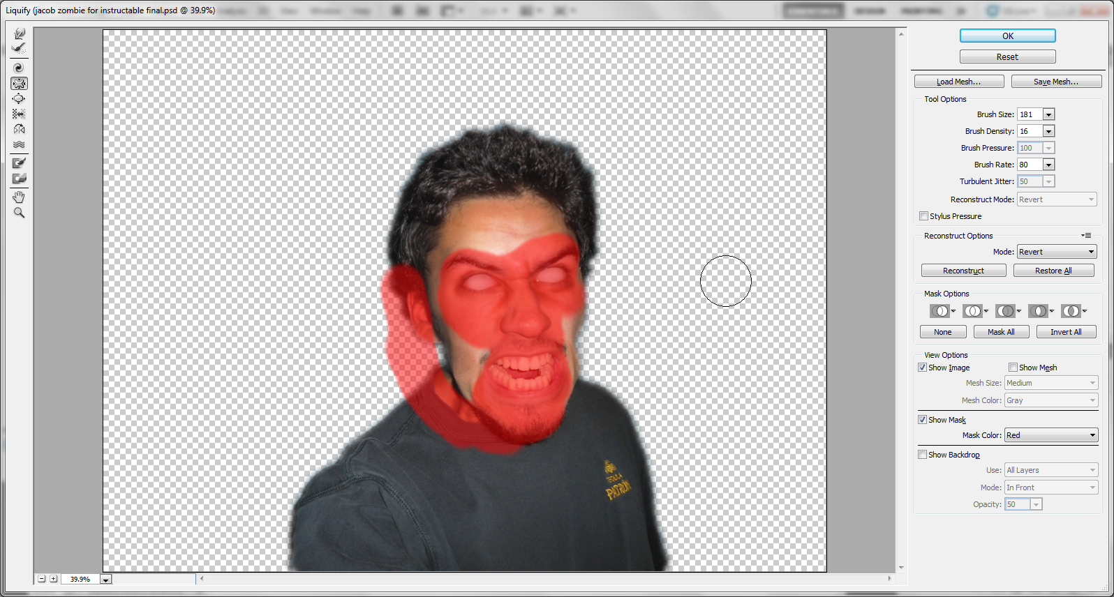1114x597 pixels.
Task: Expand the first mask option's dropdown arrow
Action: [x=953, y=311]
